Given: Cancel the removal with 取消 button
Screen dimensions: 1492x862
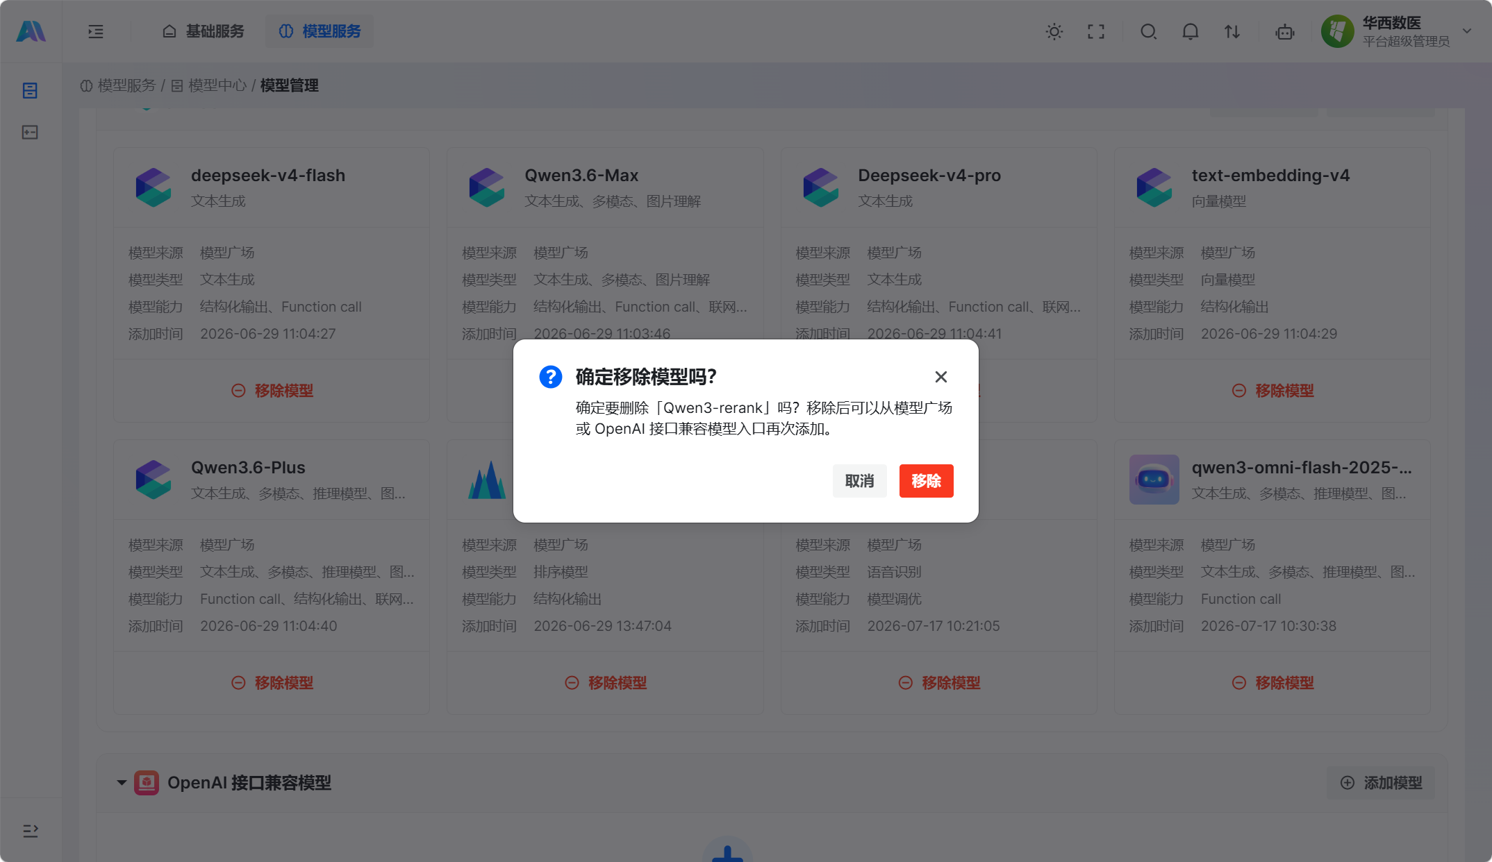Looking at the screenshot, I should (x=860, y=481).
